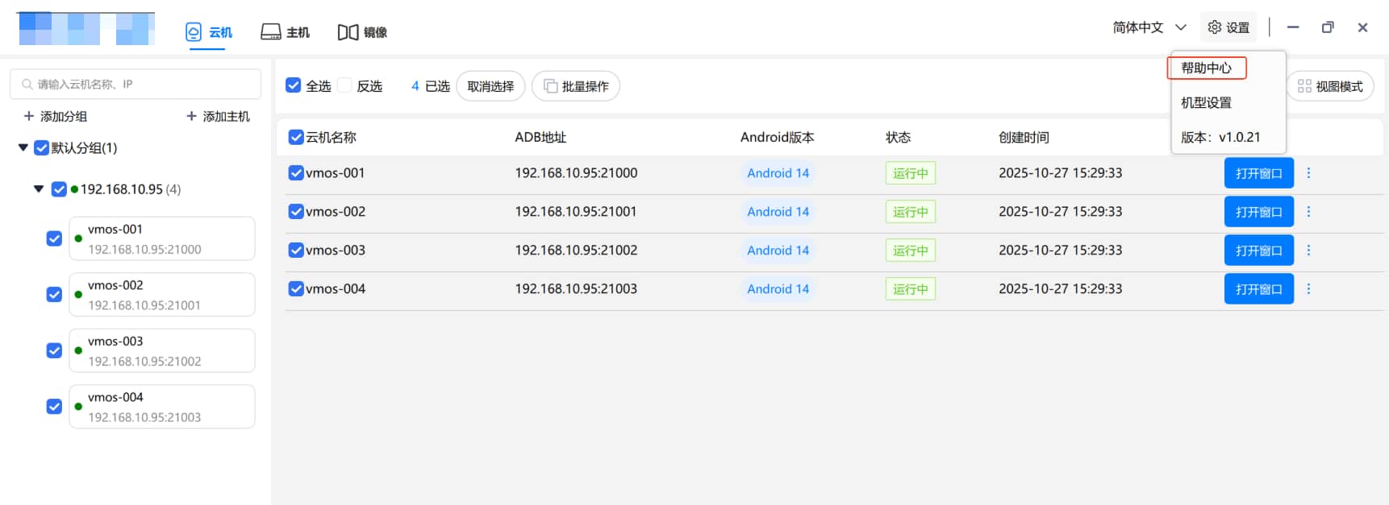
Task: Click the plus icon to add host
Action: point(191,116)
